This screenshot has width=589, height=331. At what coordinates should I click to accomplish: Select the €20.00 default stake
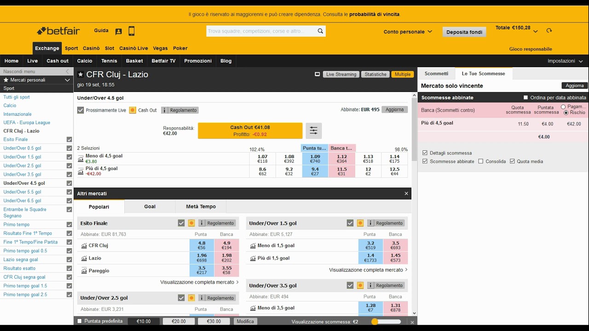[179, 321]
